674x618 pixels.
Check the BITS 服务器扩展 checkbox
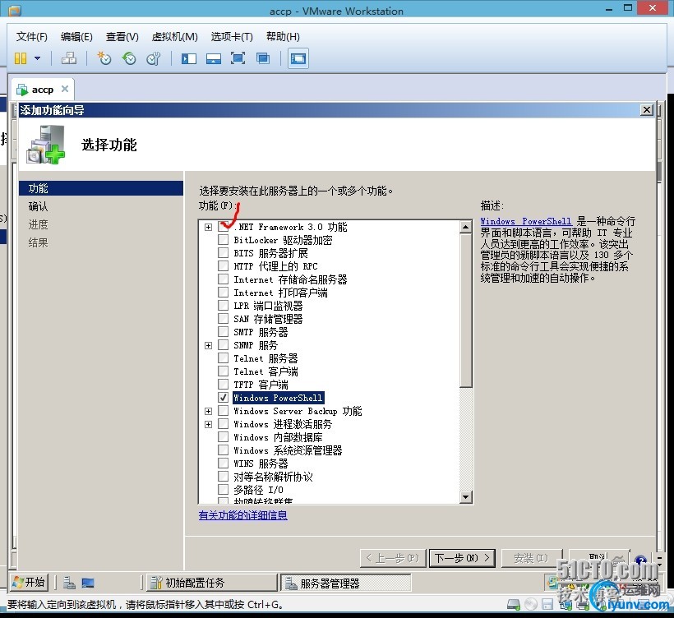coord(223,252)
